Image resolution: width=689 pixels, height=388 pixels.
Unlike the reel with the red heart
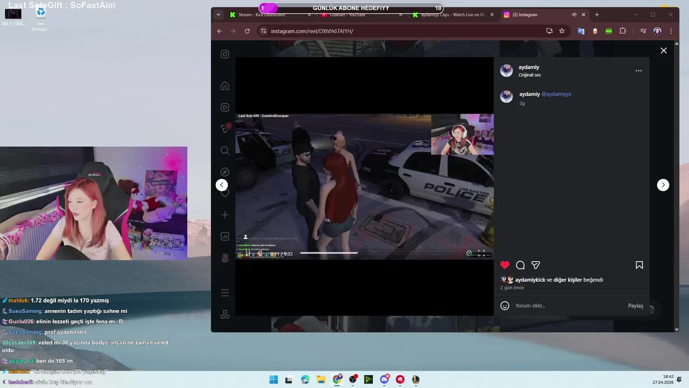point(504,265)
